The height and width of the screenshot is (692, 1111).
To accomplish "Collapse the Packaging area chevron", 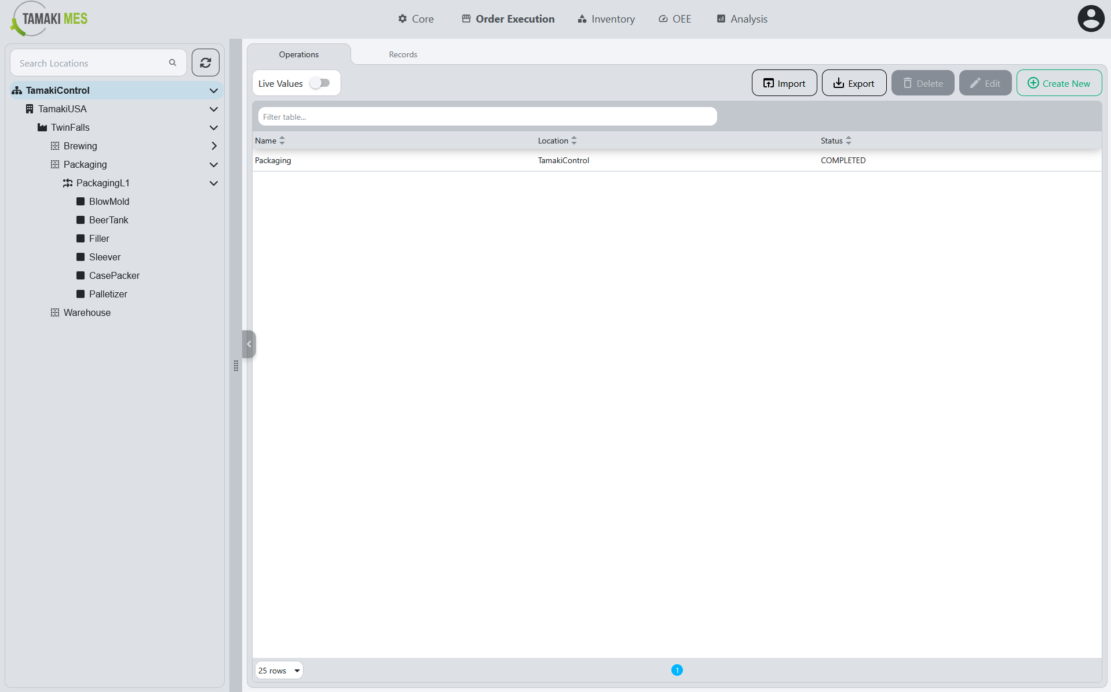I will pyautogui.click(x=214, y=164).
